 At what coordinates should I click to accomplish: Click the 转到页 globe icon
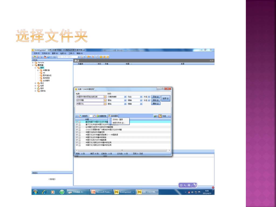click(80, 116)
